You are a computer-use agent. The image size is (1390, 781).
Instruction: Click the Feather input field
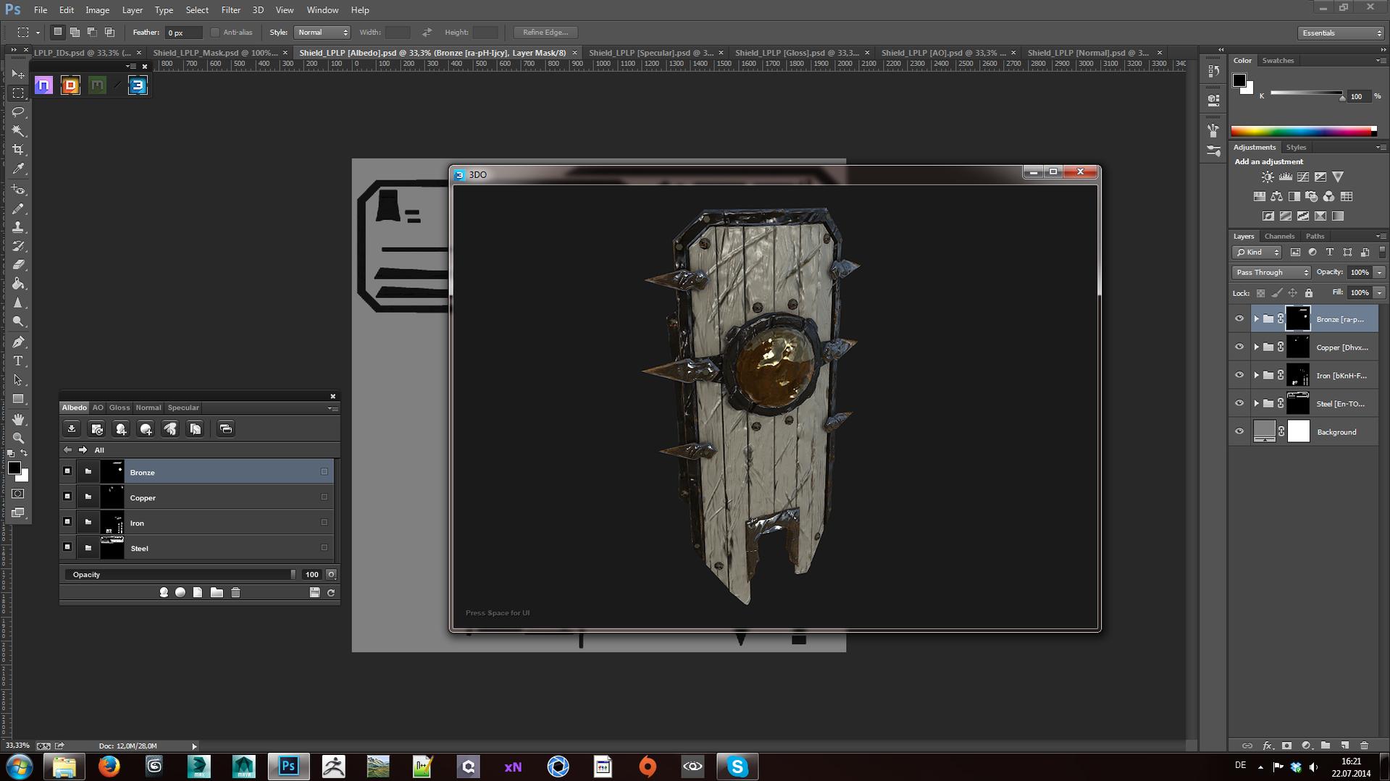coord(183,33)
